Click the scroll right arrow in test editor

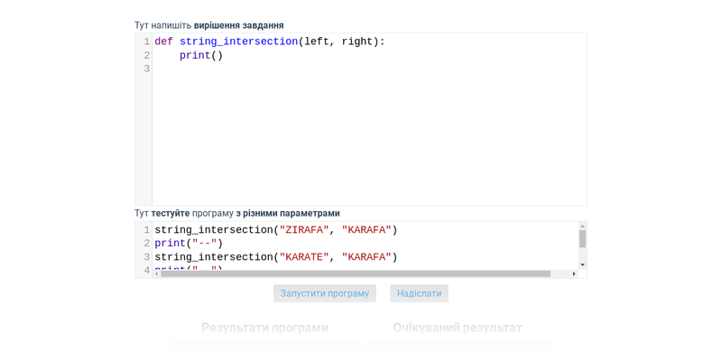tap(574, 273)
